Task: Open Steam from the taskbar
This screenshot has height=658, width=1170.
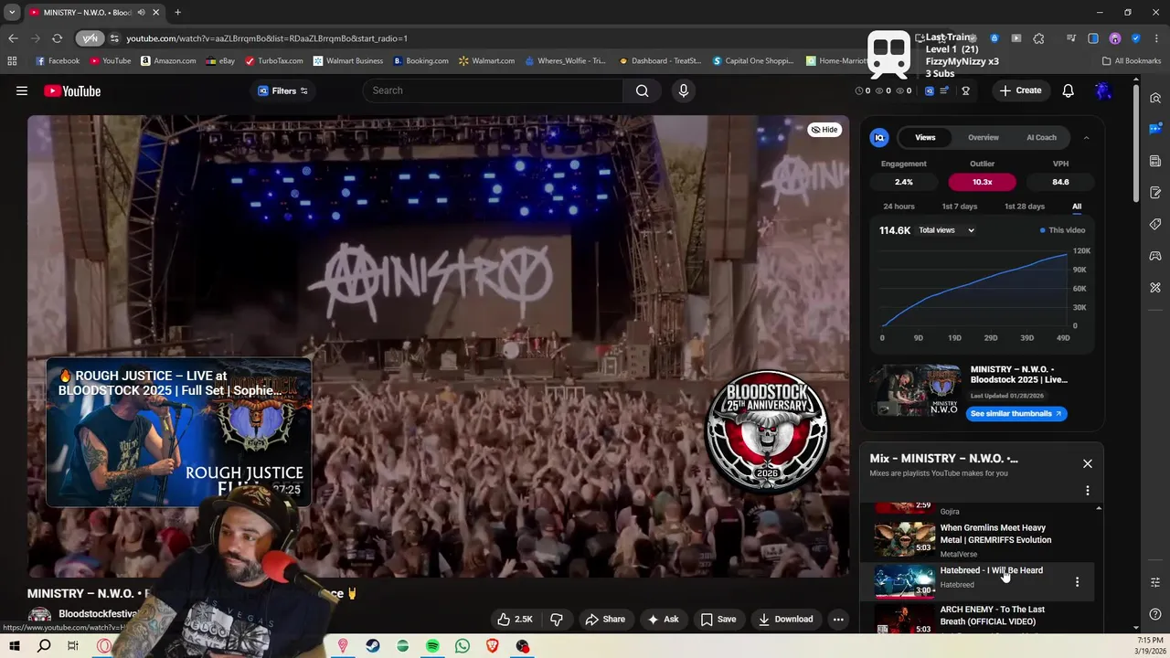Action: coord(373,646)
